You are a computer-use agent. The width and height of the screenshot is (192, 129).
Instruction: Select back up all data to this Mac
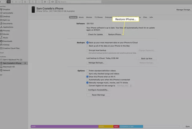pyautogui.click(x=87, y=46)
